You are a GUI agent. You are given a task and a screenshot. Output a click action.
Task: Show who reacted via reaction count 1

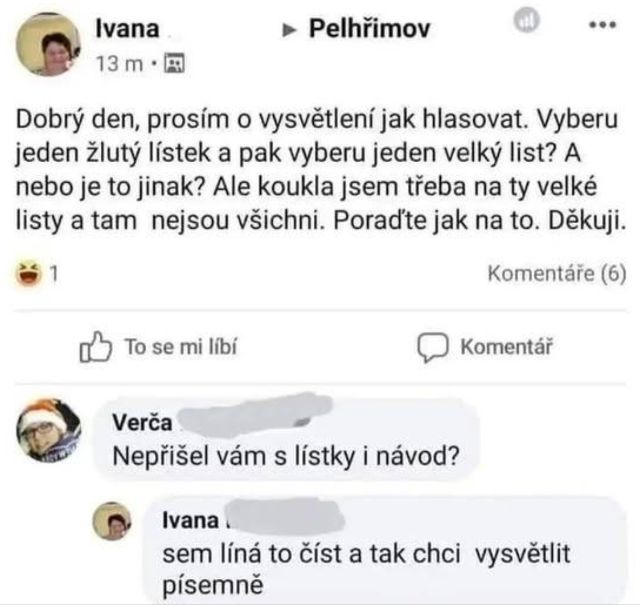tap(54, 274)
